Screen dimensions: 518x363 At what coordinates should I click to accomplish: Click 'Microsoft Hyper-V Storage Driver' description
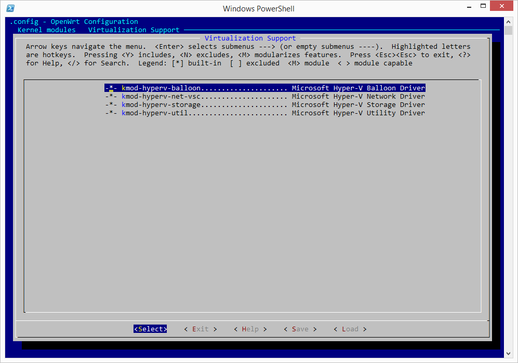click(358, 105)
